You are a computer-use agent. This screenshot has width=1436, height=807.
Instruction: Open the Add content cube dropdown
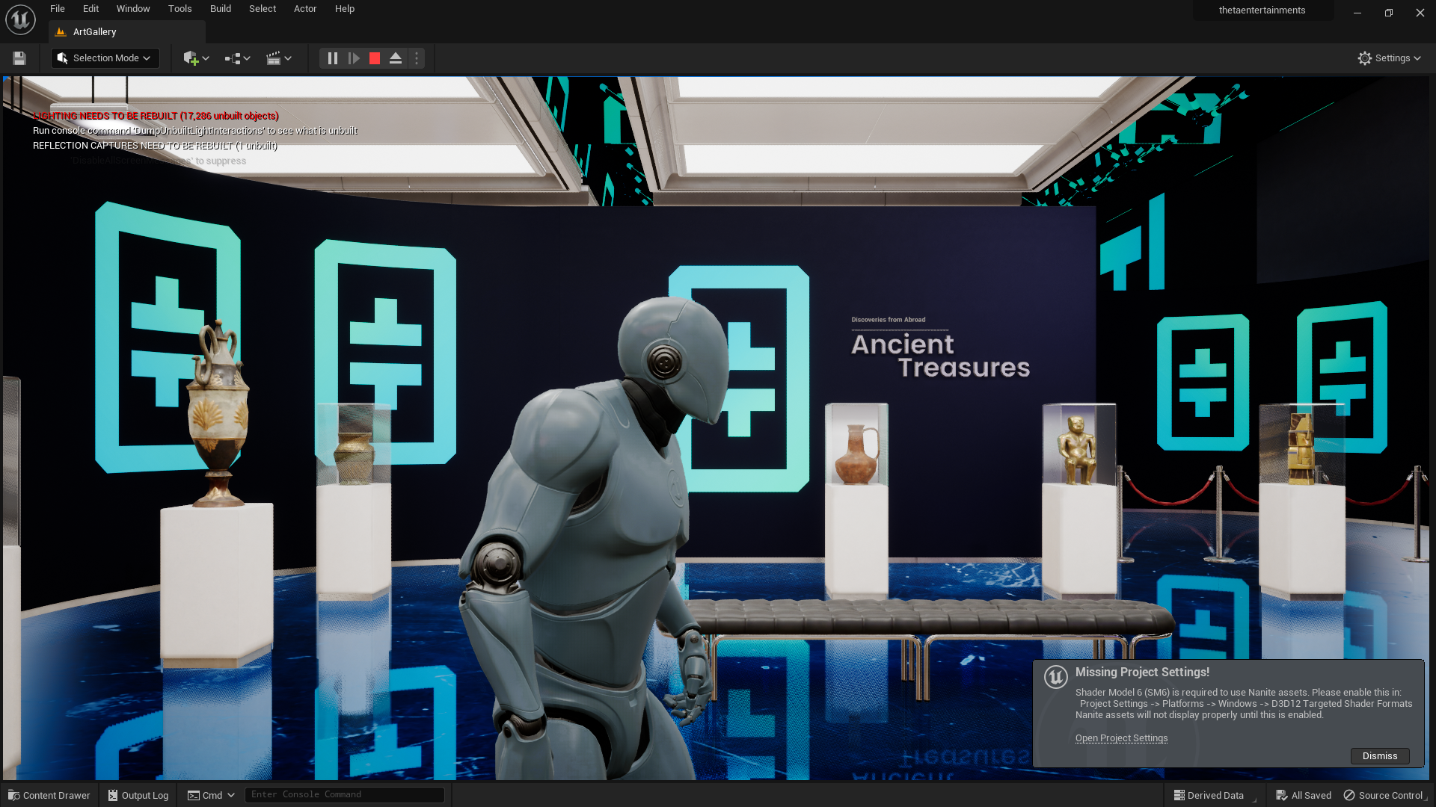tap(196, 58)
